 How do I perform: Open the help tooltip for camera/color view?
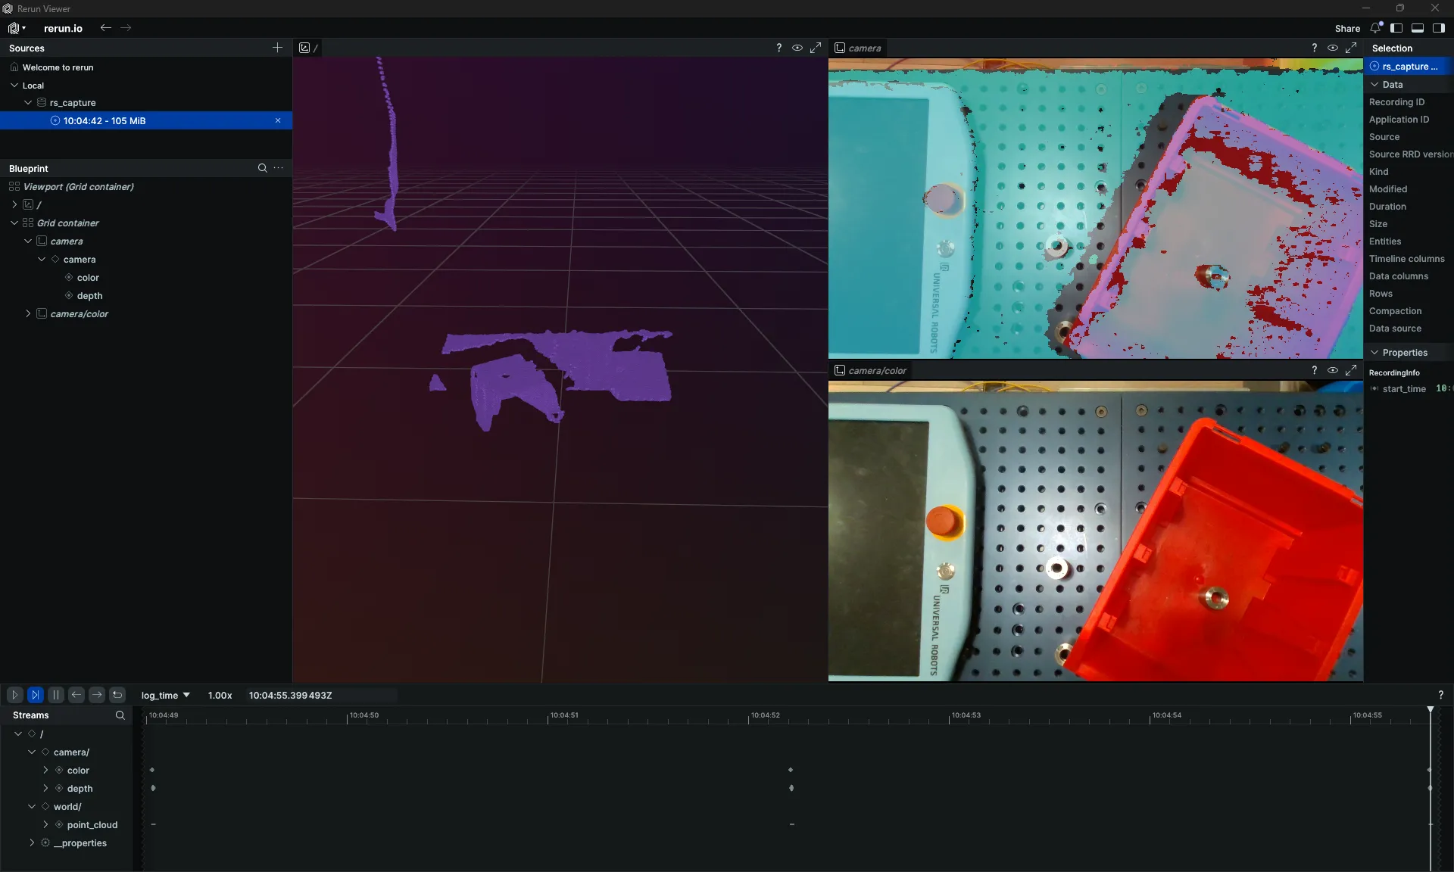point(1314,370)
